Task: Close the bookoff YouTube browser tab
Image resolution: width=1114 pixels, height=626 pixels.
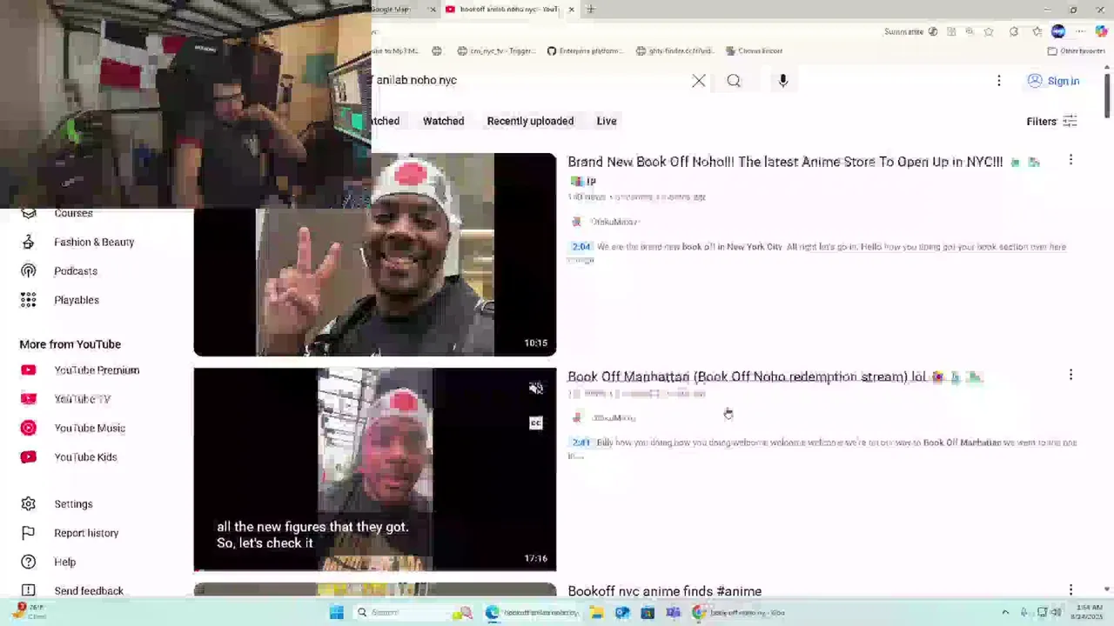Action: 571,10
